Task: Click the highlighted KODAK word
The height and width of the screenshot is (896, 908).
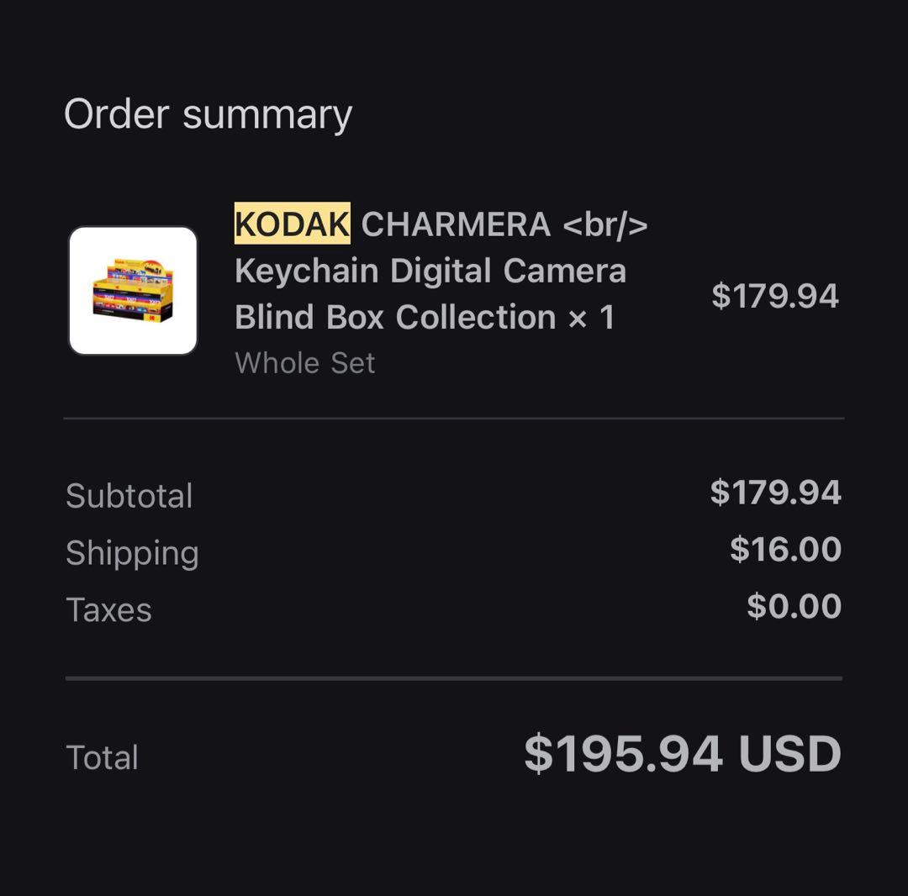Action: coord(292,224)
